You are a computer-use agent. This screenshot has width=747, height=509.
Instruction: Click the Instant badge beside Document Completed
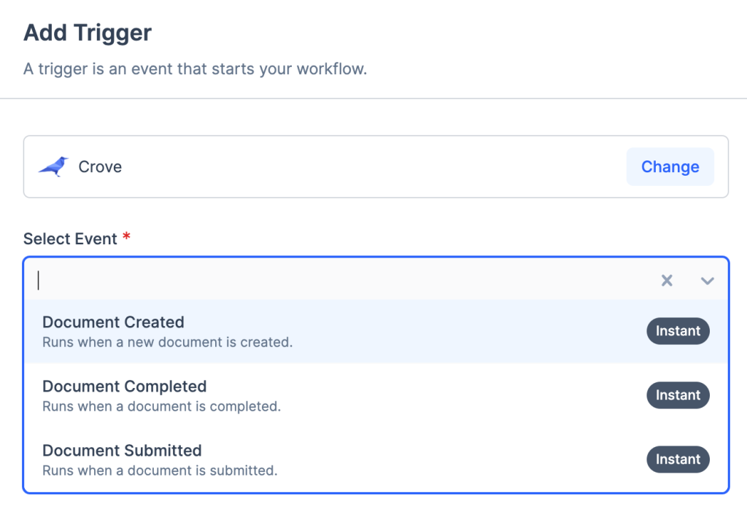[x=678, y=395]
